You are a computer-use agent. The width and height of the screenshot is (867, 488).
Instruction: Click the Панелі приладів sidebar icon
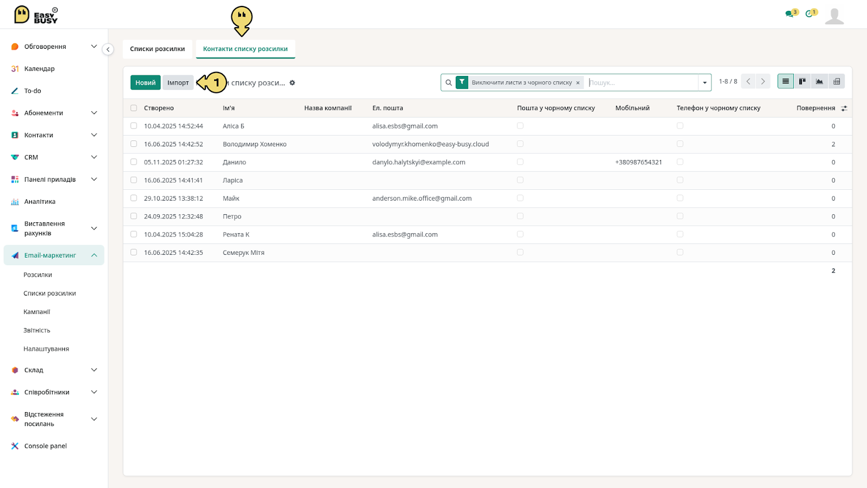[x=15, y=179]
